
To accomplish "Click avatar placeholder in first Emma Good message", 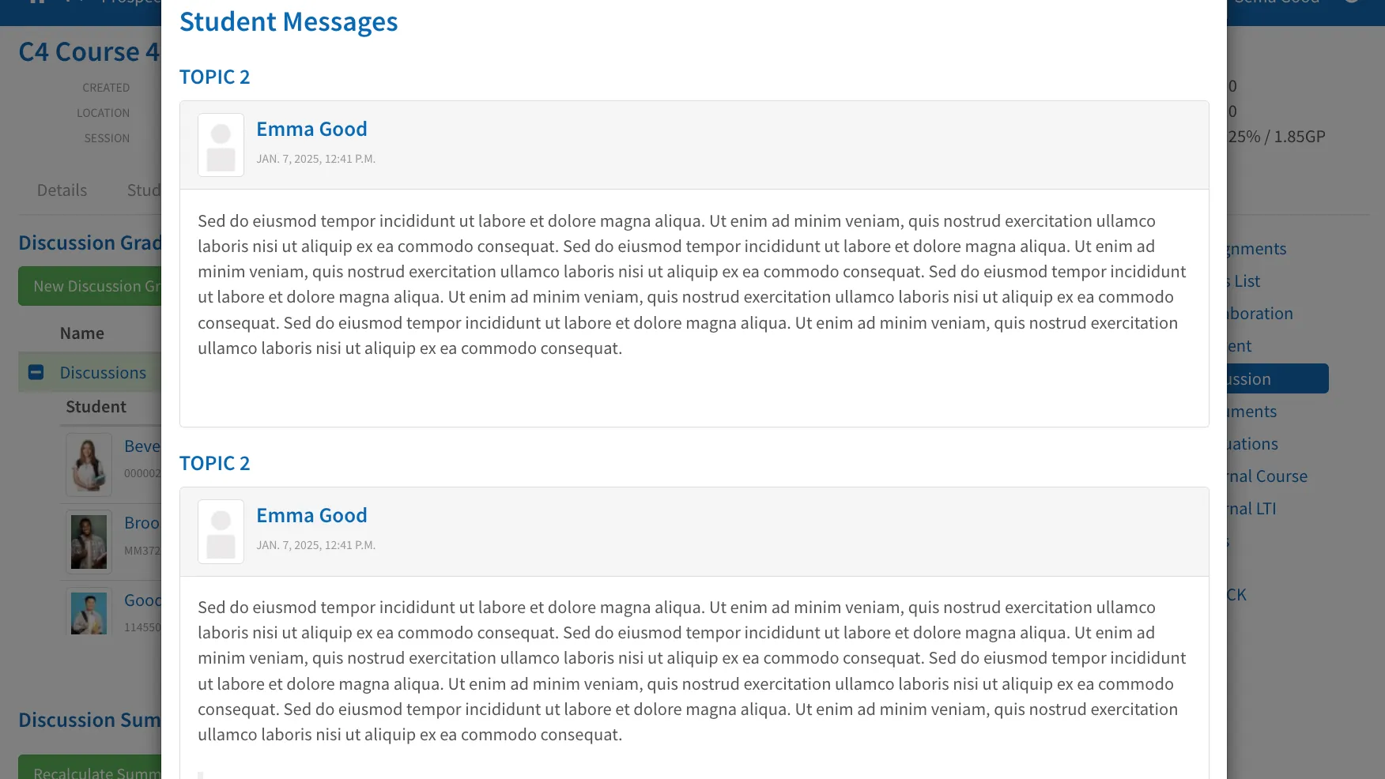I will pos(221,145).
